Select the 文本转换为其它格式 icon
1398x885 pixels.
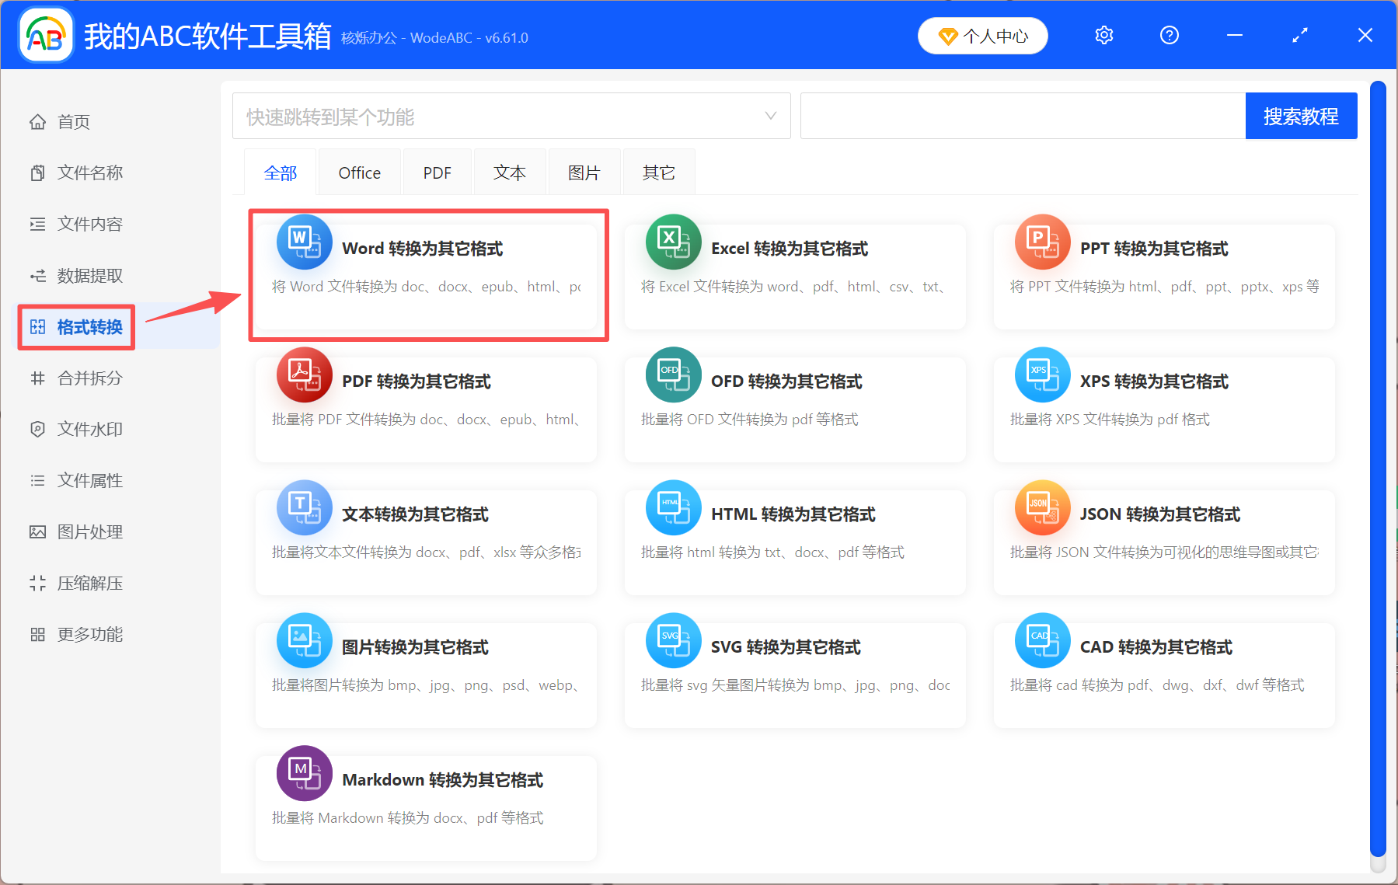pyautogui.click(x=304, y=507)
